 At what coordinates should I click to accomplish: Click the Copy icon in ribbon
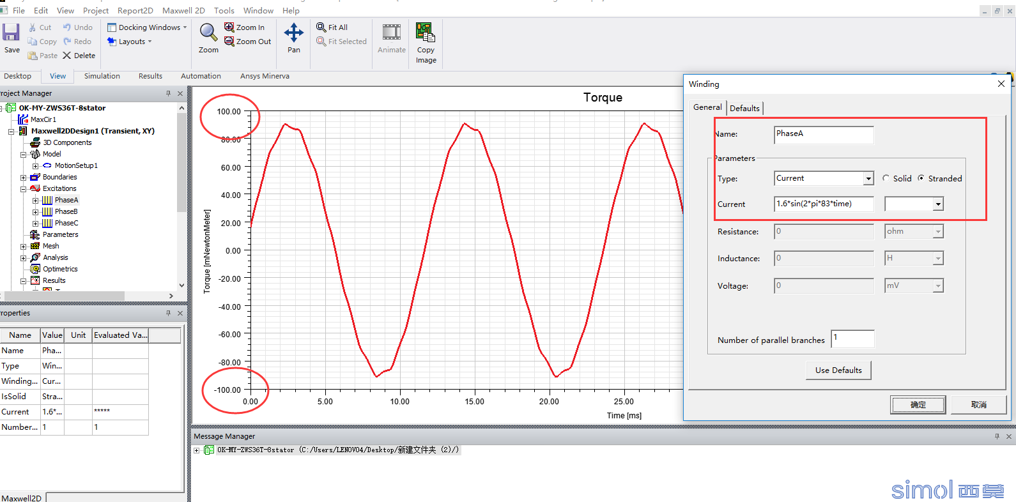click(32, 42)
